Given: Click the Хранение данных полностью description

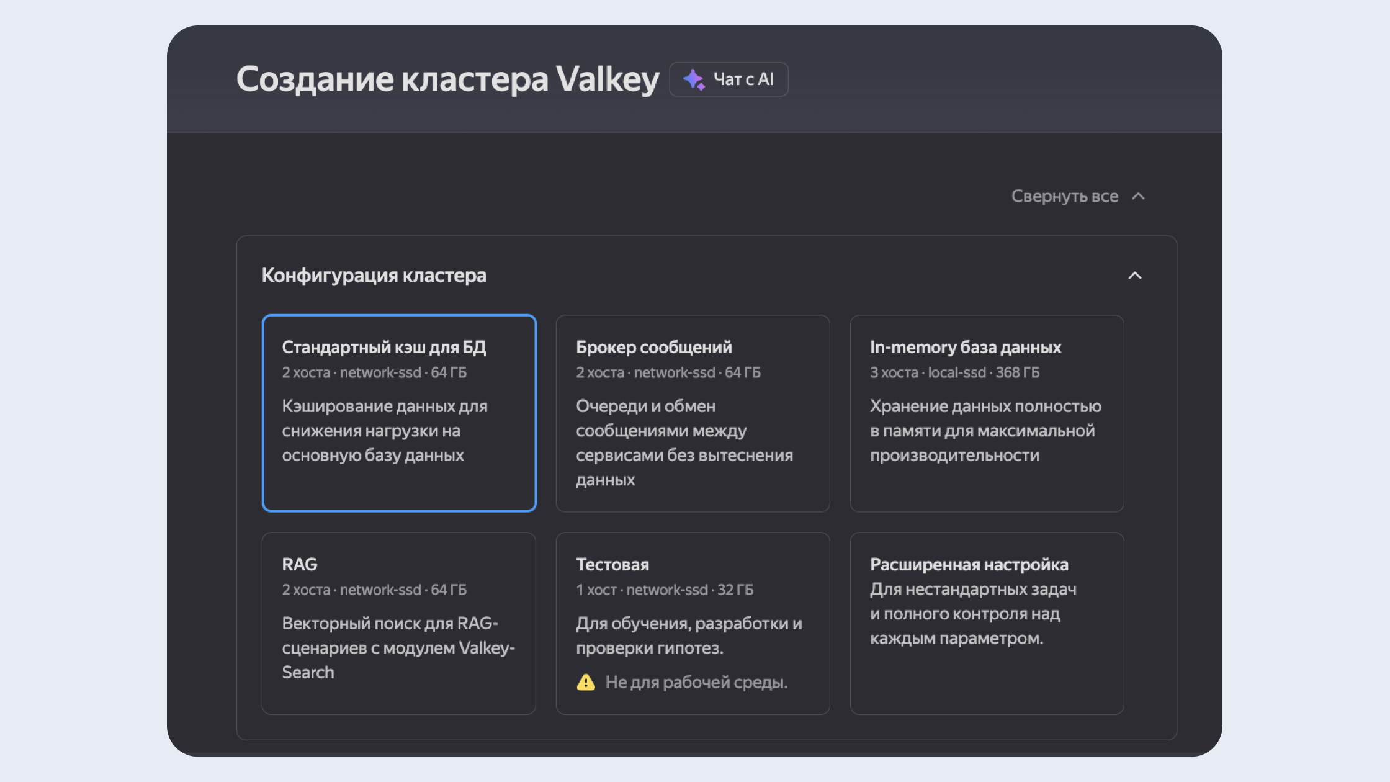Looking at the screenshot, I should [985, 430].
